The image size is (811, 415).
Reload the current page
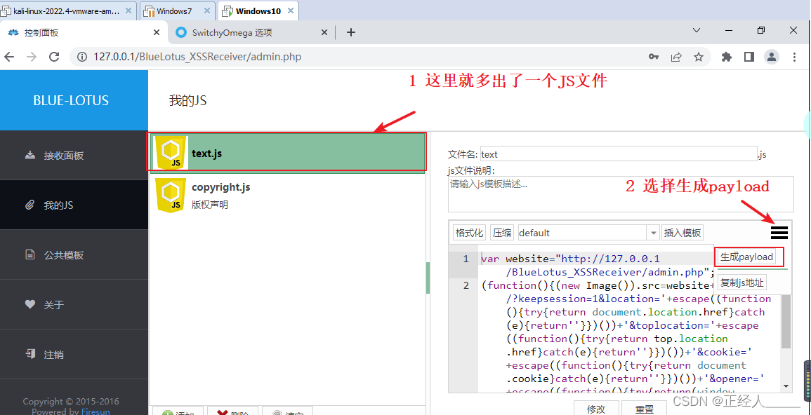click(x=54, y=57)
